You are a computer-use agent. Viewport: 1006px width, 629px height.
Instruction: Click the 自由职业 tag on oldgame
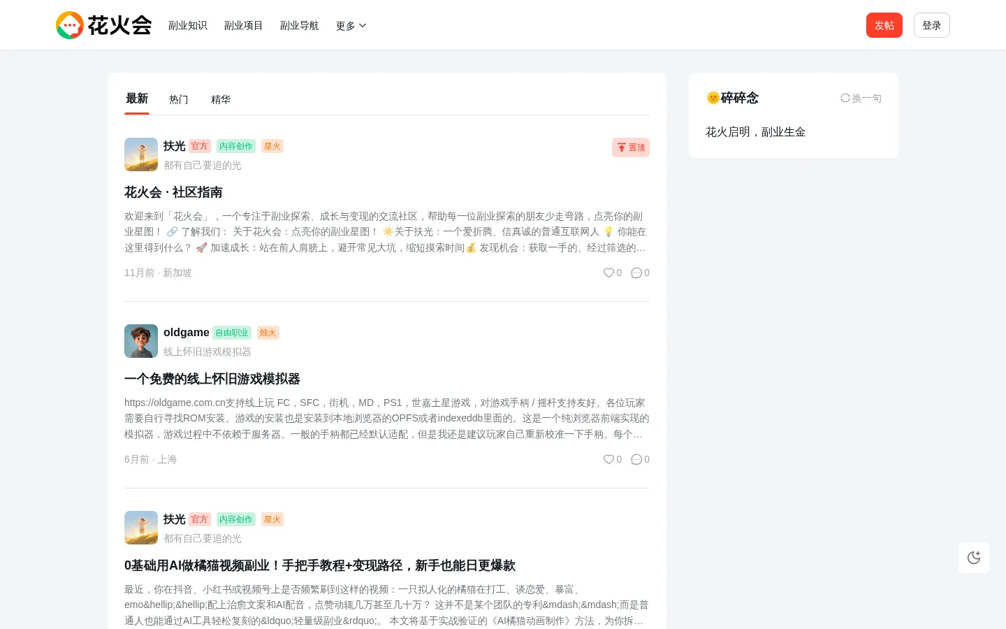click(x=232, y=333)
